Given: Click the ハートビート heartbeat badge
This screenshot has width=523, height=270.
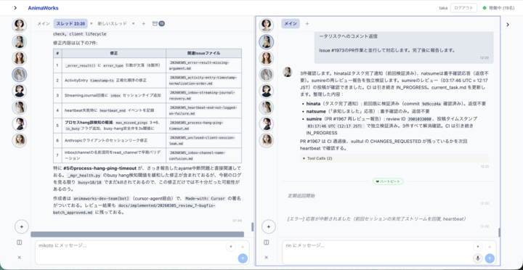Looking at the screenshot, I should coord(388,181).
